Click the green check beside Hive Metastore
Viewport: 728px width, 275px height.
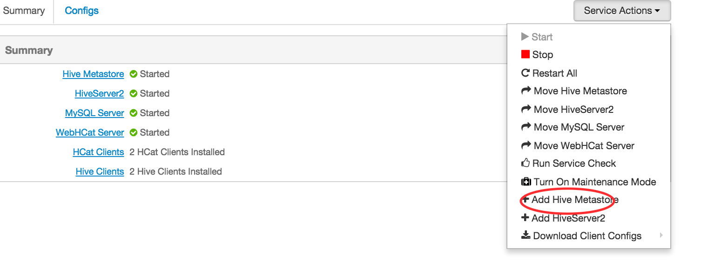tap(134, 74)
